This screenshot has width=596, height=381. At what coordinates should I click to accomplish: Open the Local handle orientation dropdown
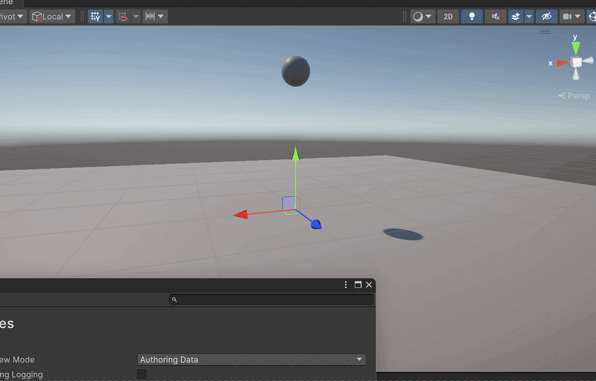pos(52,16)
